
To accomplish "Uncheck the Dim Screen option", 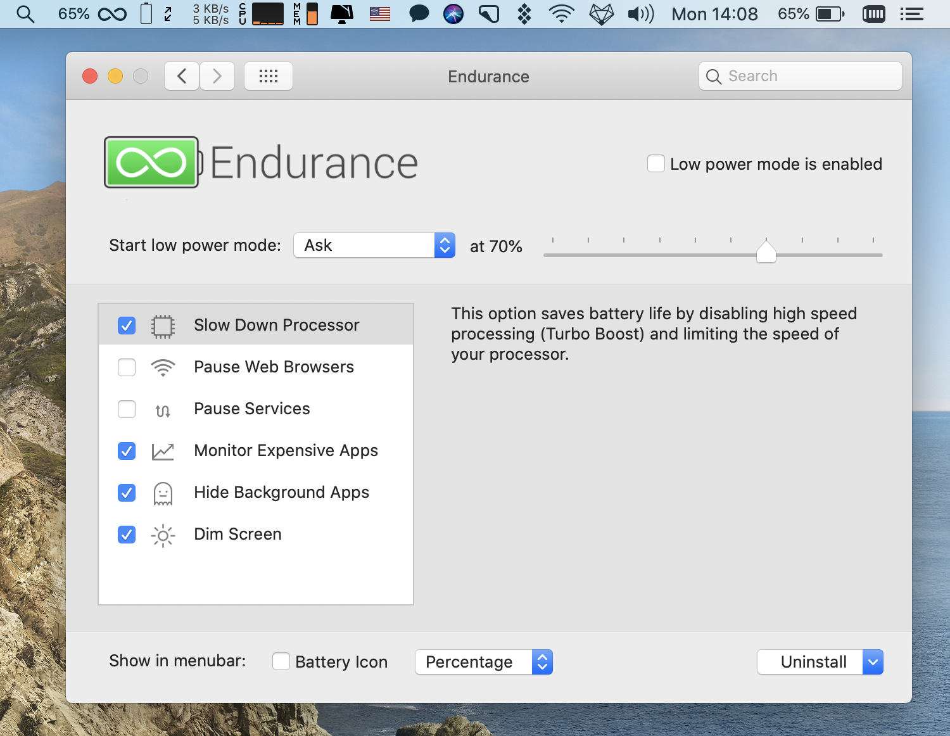I will (x=127, y=535).
